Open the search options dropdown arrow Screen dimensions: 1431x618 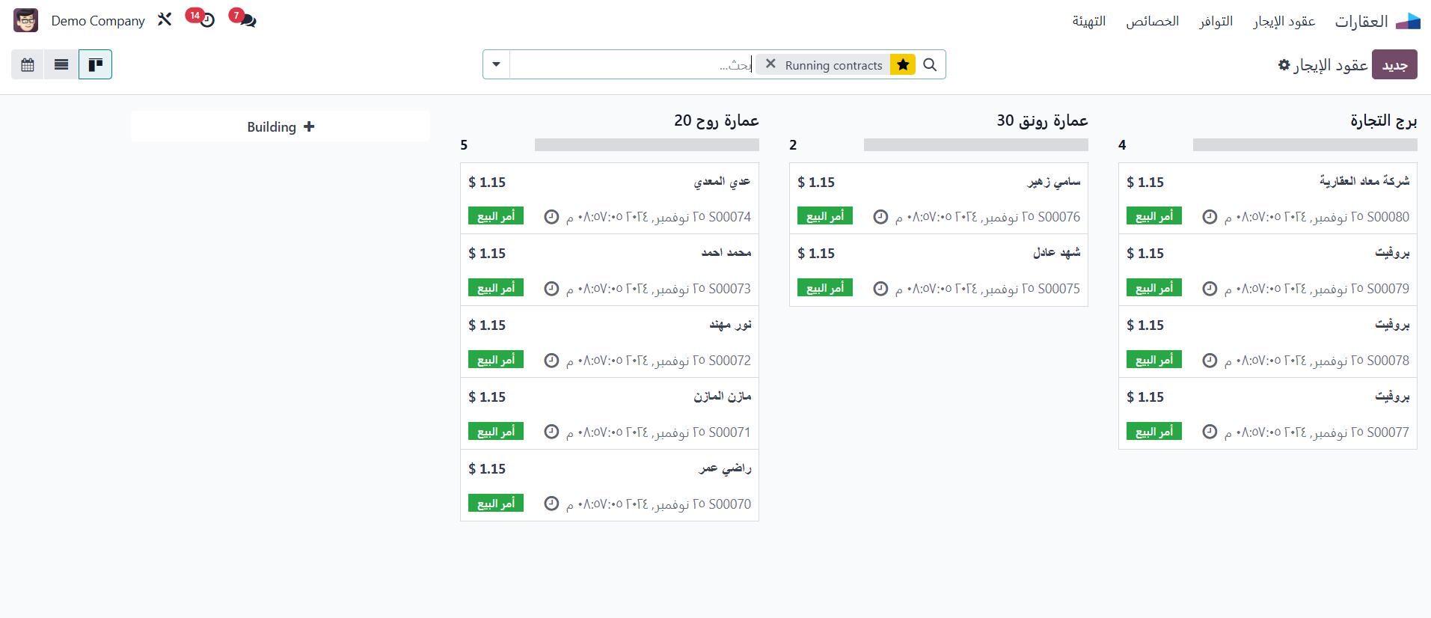click(x=496, y=65)
